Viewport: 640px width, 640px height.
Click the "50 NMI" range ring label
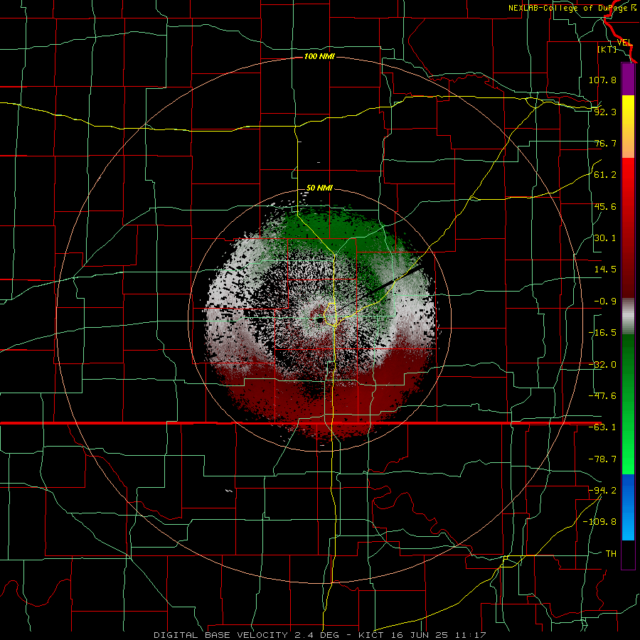[319, 188]
